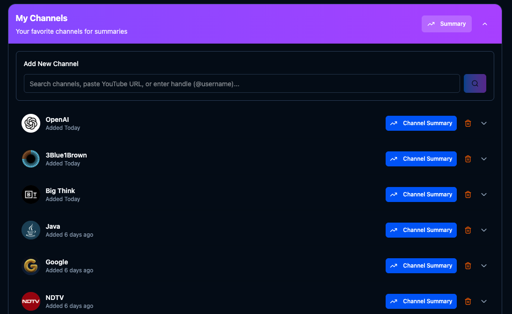Click the search magnifier button
512x314 pixels.
click(x=475, y=83)
